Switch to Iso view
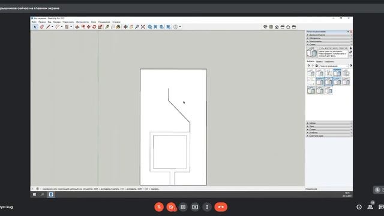 (265, 26)
